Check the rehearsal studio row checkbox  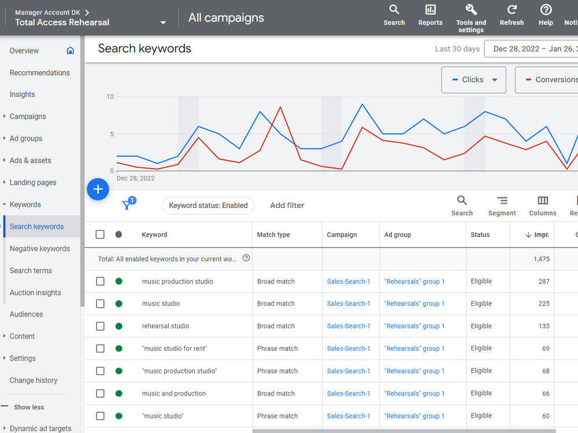(100, 326)
